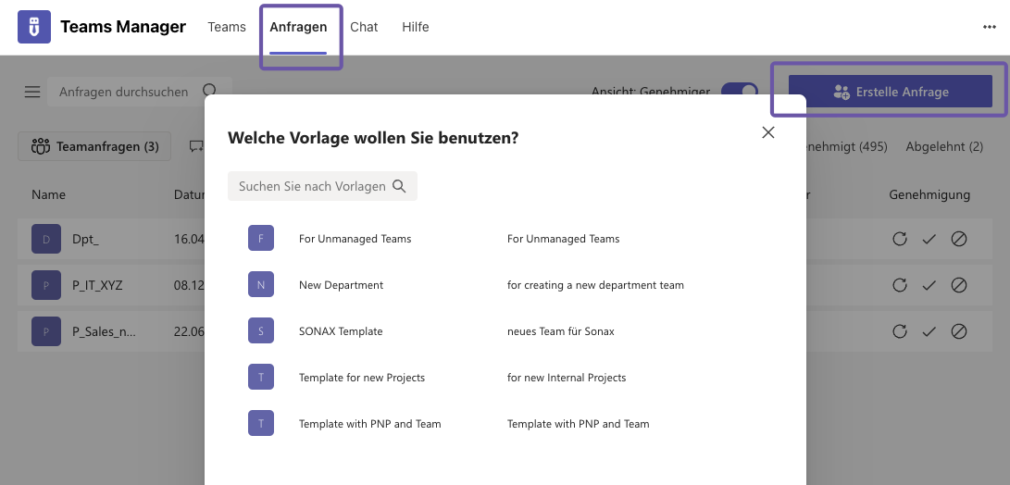Screen dimensions: 1010x485
Task: Click the Teams Manager title text
Action: tap(123, 27)
